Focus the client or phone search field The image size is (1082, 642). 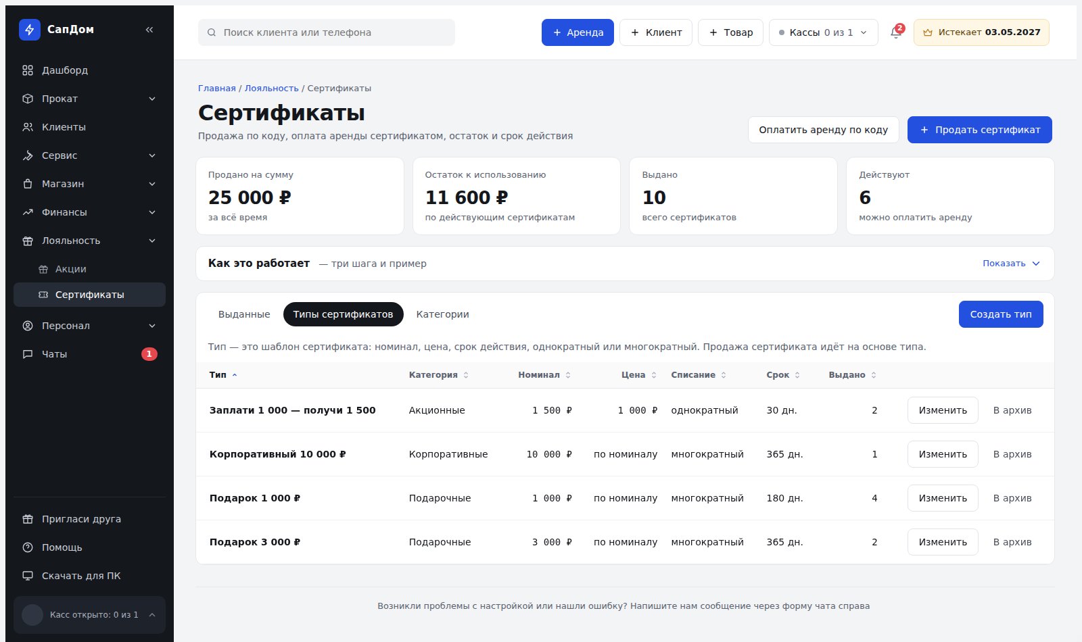click(x=327, y=32)
